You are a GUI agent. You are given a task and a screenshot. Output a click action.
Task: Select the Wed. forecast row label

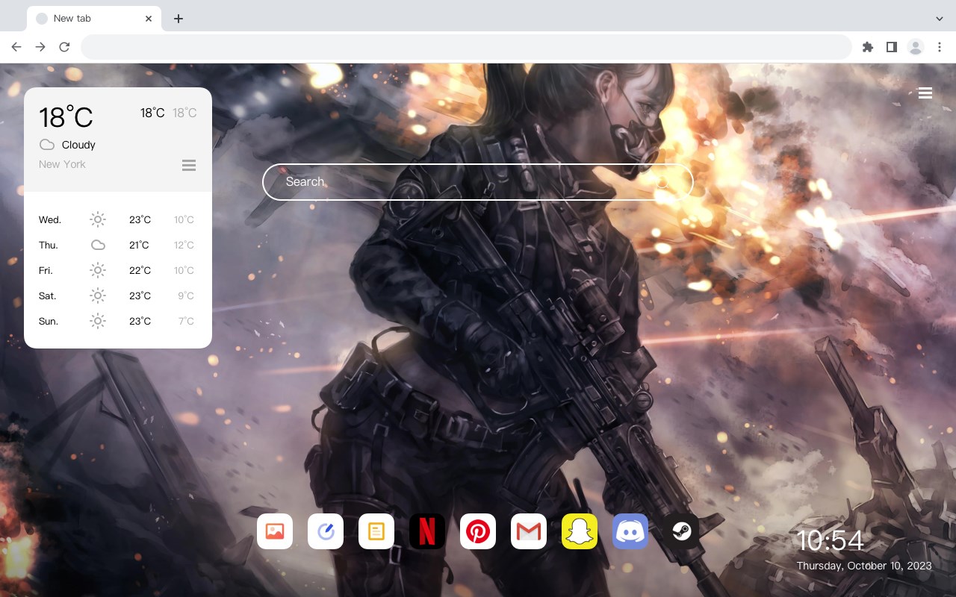tap(50, 219)
